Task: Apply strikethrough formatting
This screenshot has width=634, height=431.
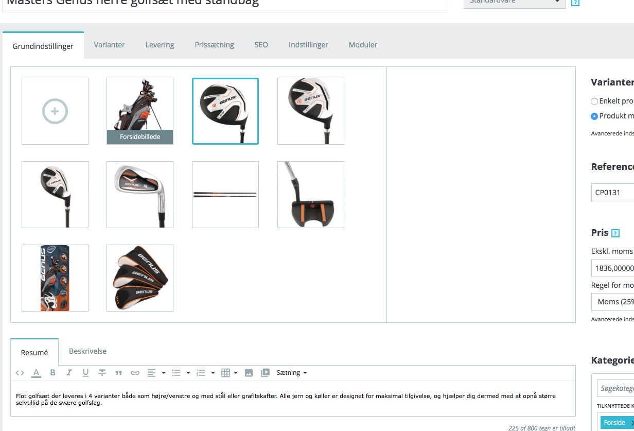Action: (x=102, y=373)
